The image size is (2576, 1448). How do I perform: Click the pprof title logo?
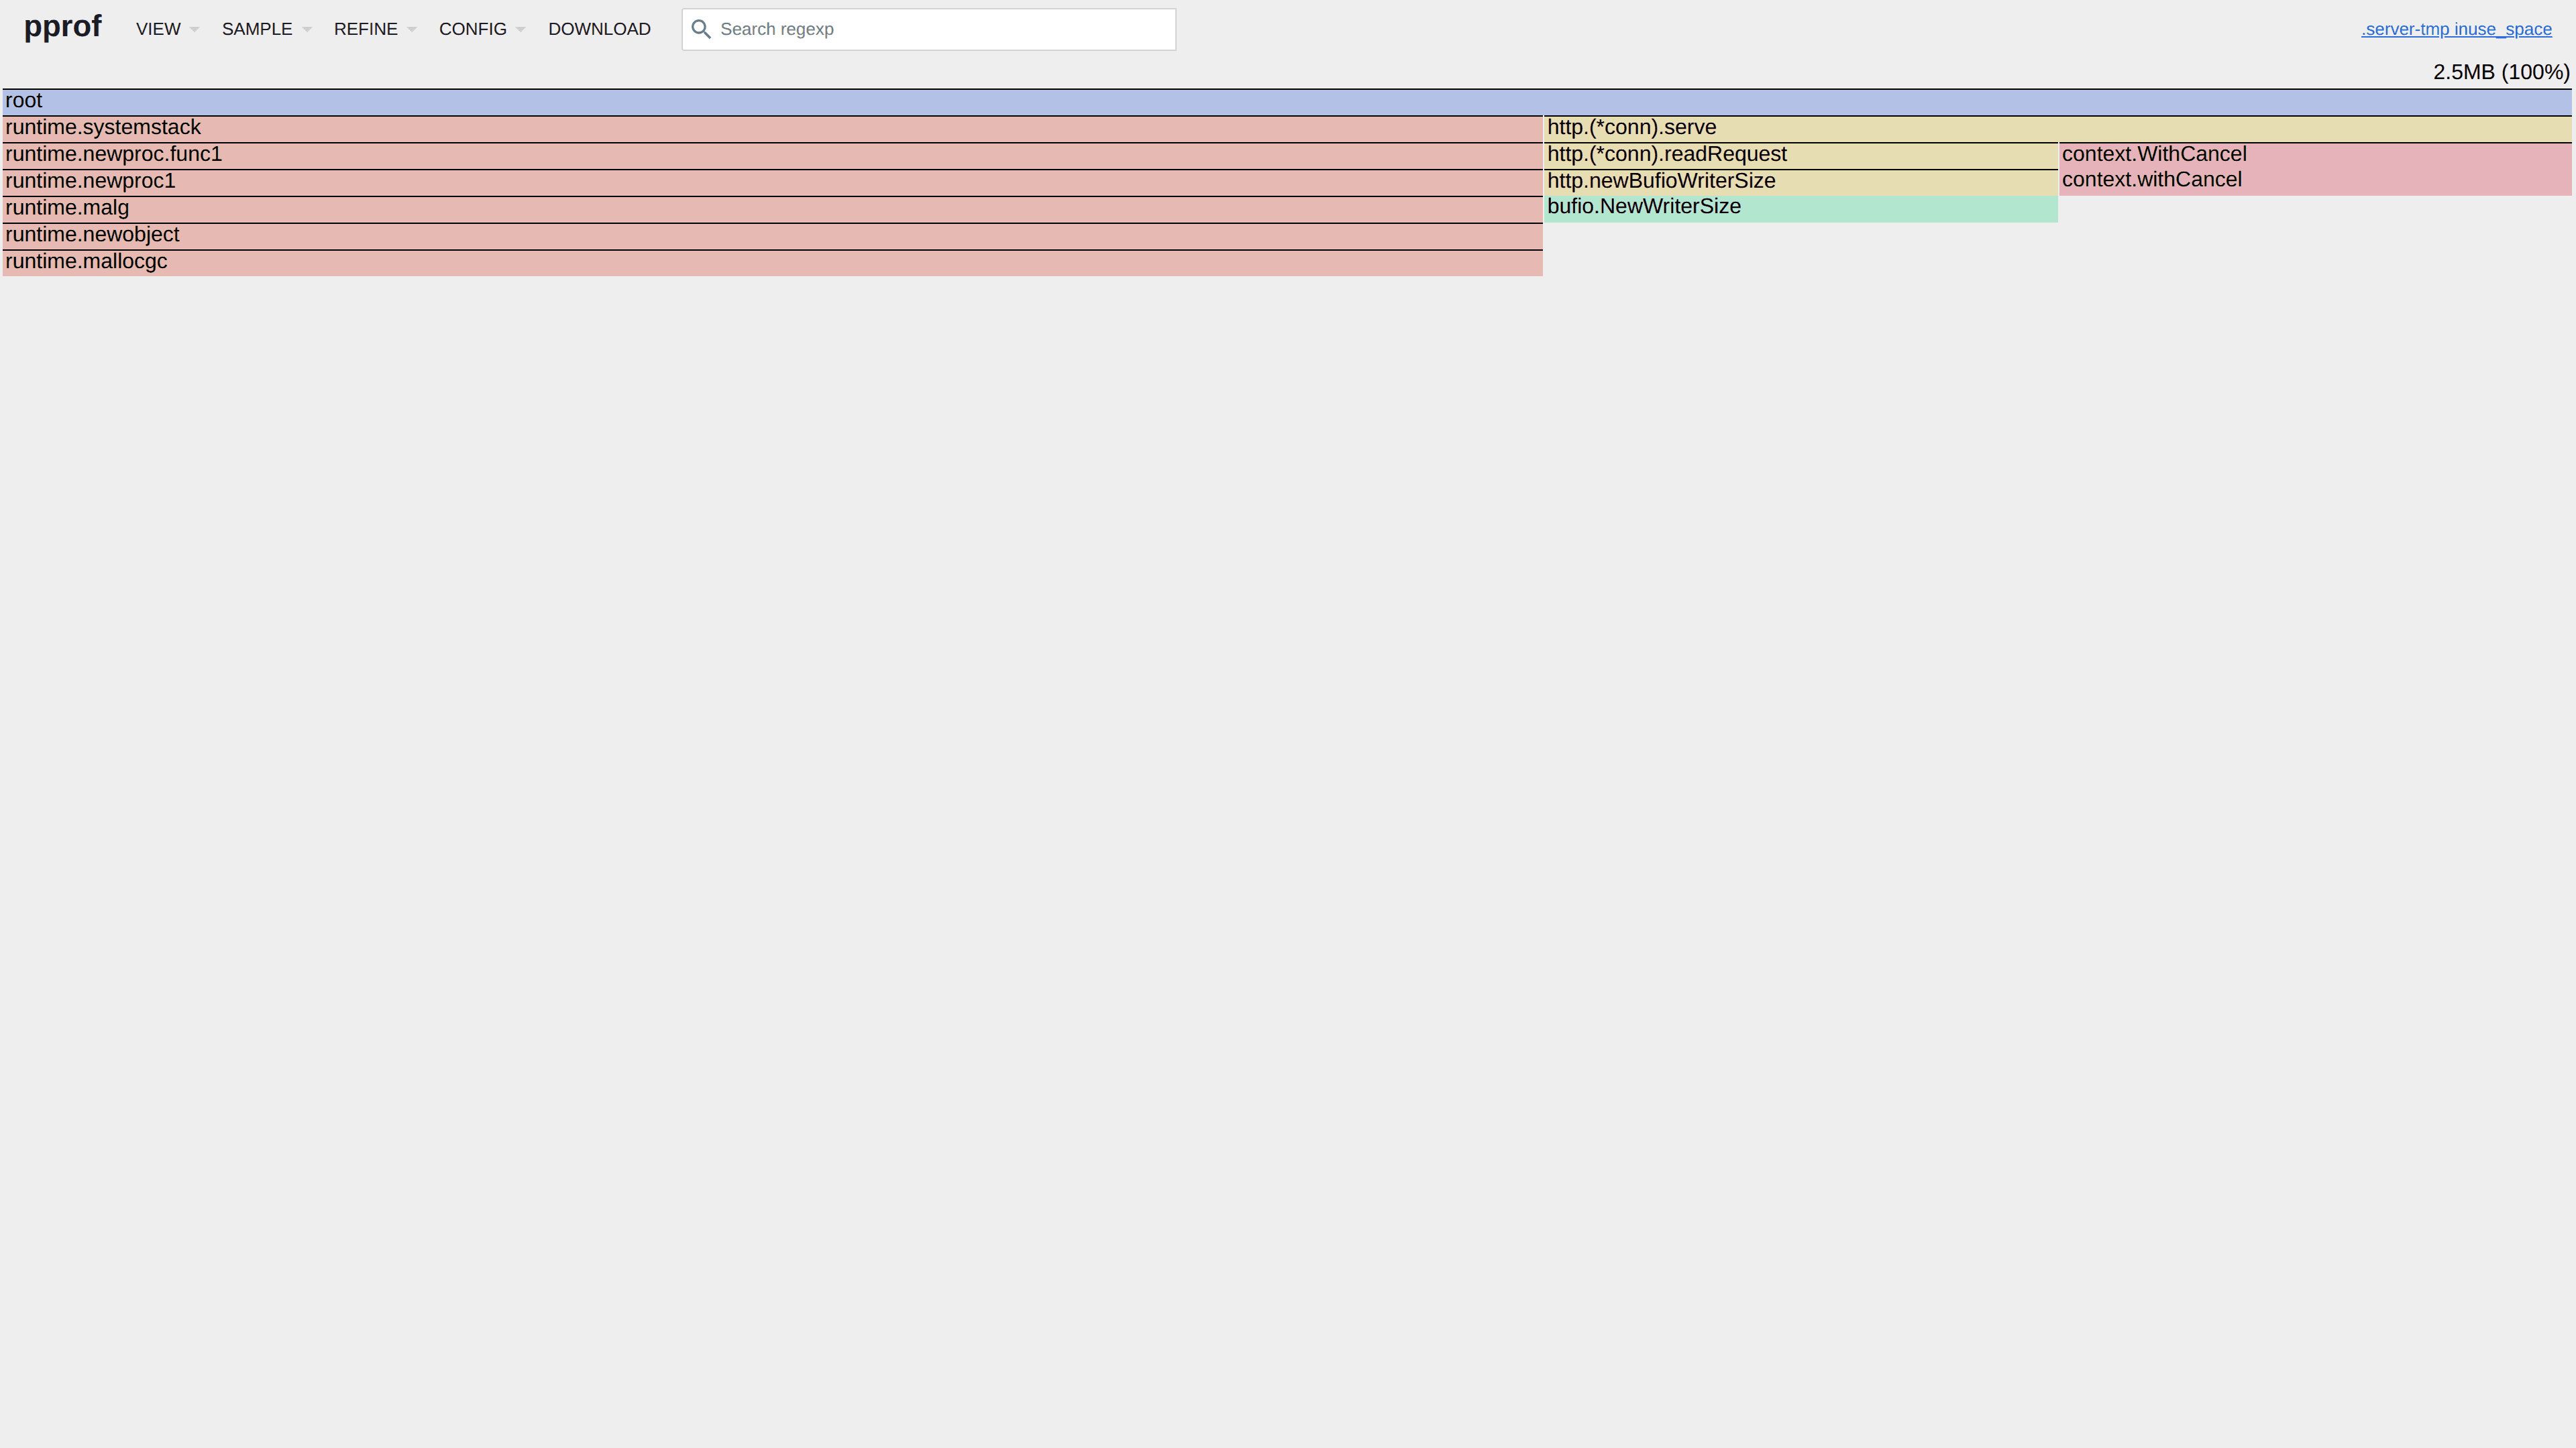click(x=63, y=26)
